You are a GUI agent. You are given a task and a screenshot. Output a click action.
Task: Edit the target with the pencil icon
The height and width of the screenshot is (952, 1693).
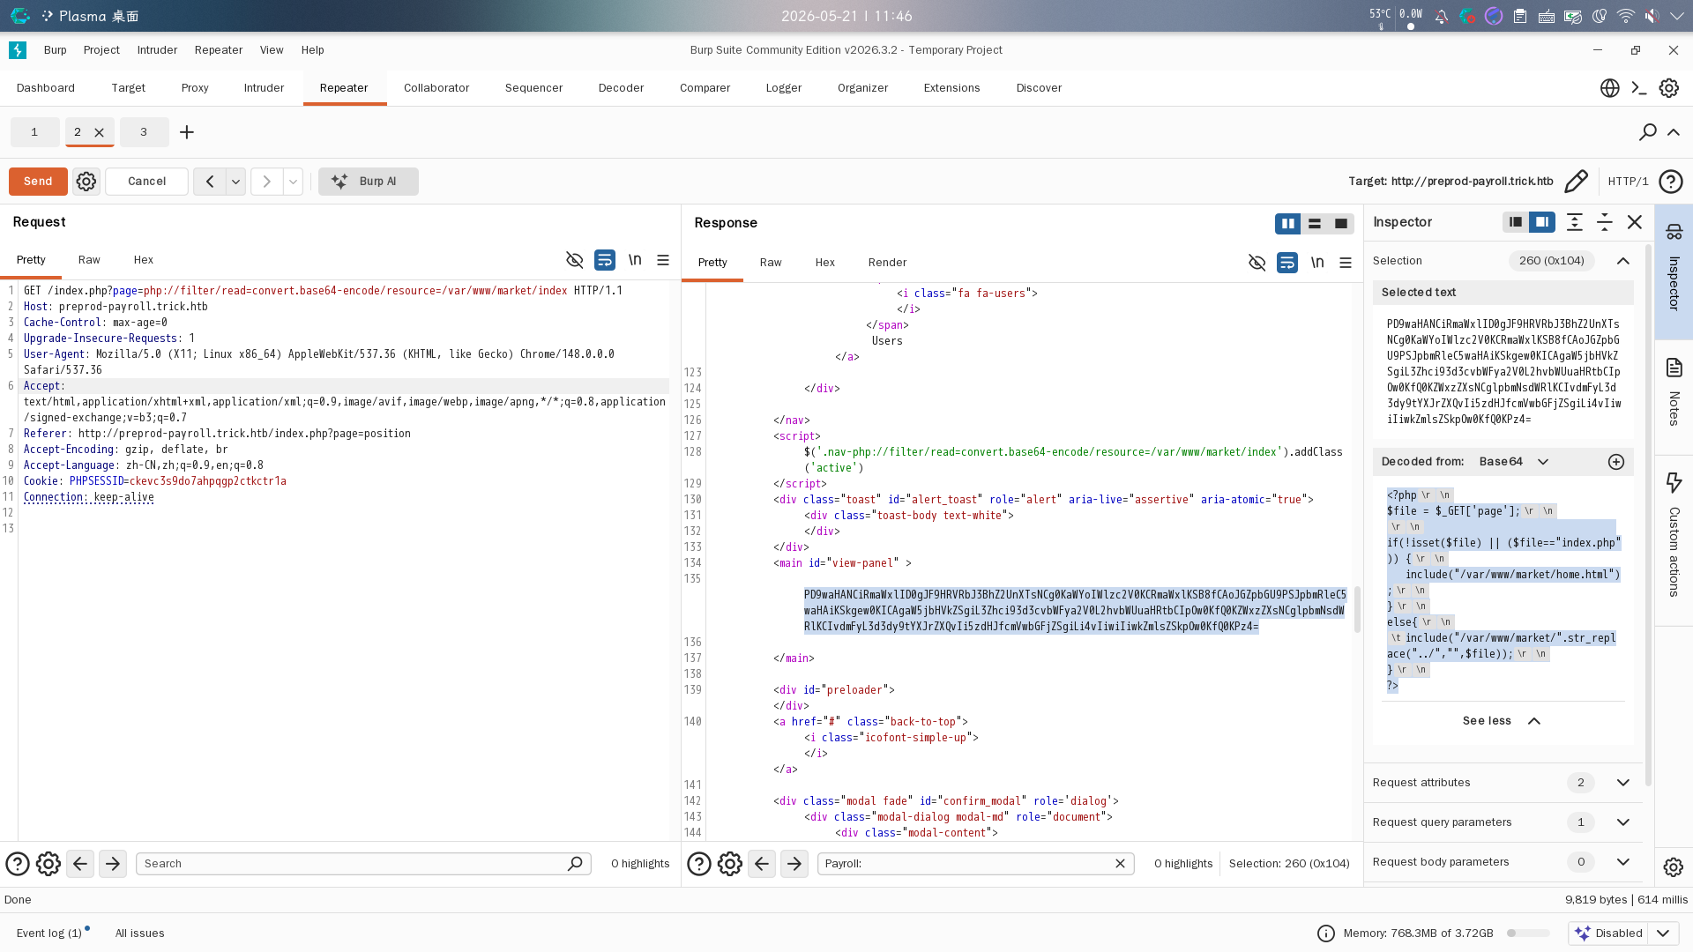pos(1576,182)
